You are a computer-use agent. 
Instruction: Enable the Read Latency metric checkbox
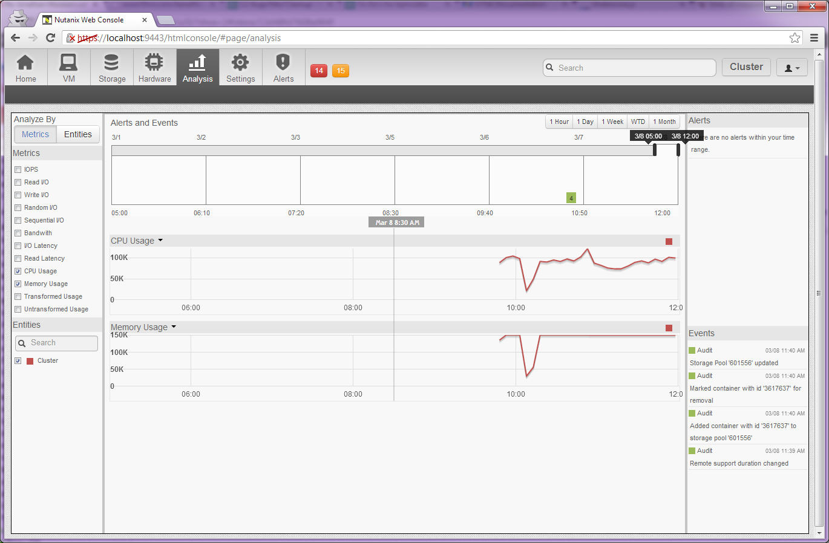tap(18, 259)
